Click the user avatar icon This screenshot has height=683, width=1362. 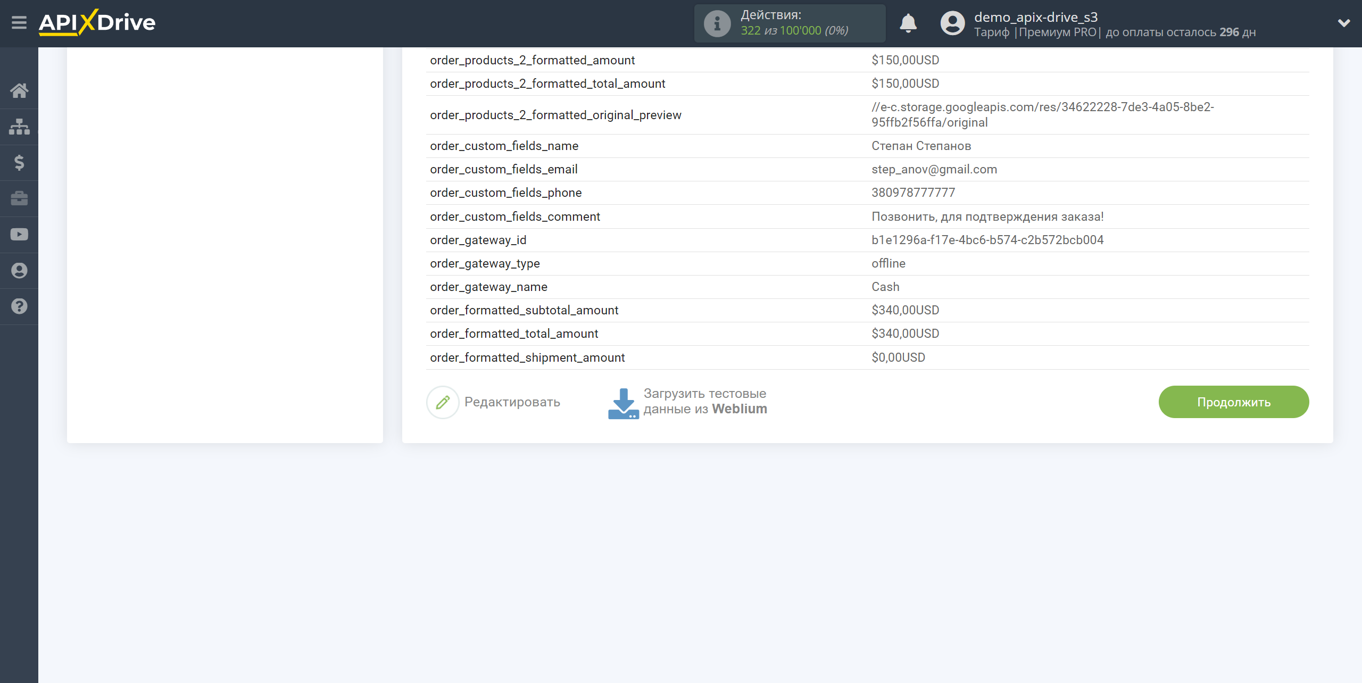pos(952,23)
